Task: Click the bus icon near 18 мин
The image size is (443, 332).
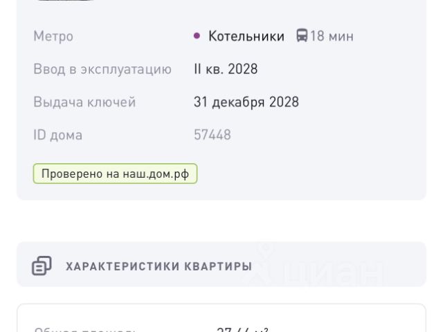Action: [302, 35]
